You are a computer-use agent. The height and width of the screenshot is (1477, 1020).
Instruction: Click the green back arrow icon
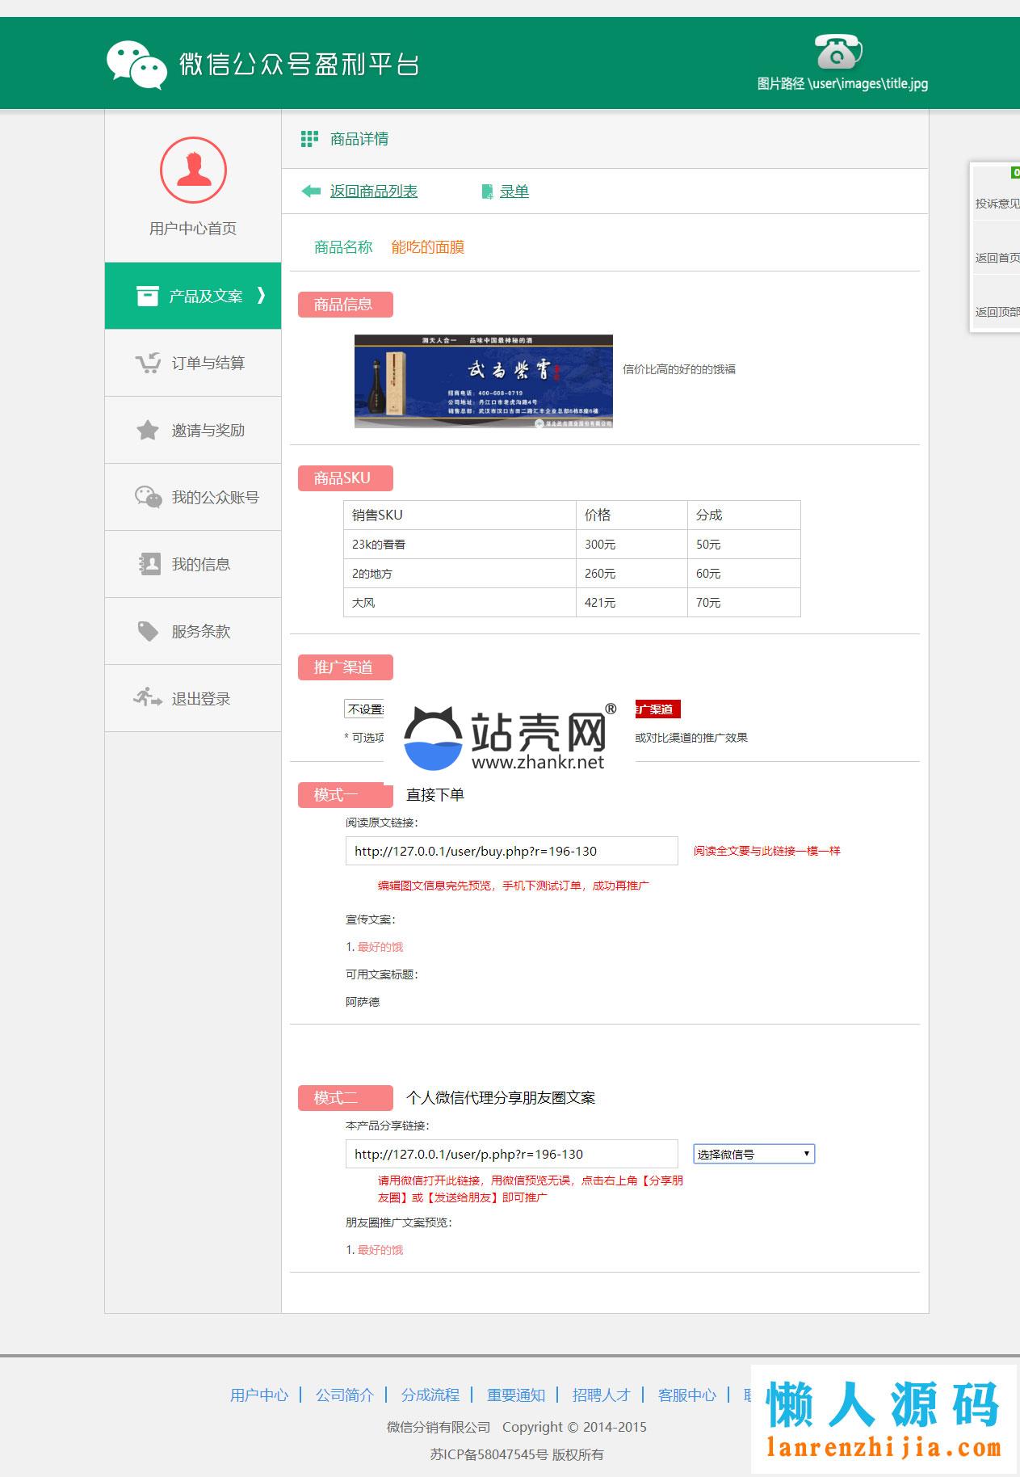click(x=311, y=191)
